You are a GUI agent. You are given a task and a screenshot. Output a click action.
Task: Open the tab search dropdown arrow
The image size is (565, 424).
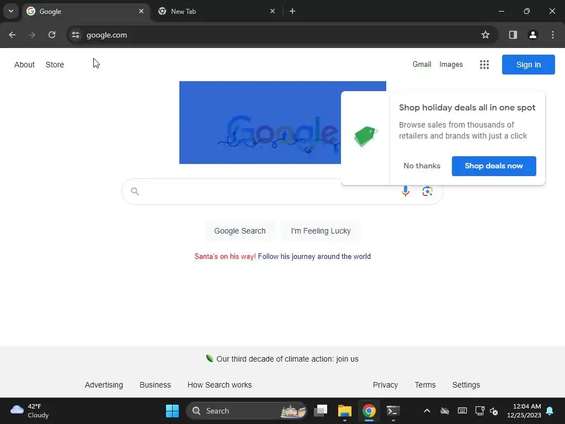(x=11, y=11)
